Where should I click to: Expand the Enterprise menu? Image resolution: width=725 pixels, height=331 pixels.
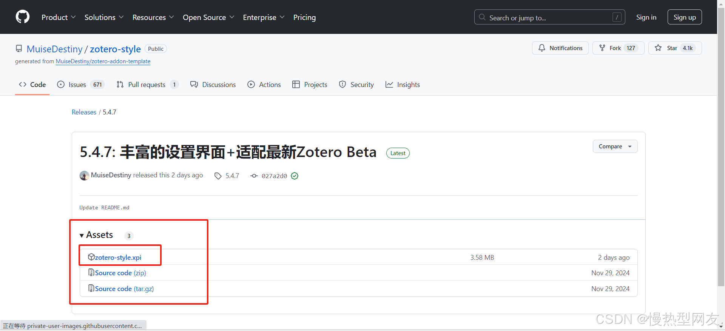point(264,17)
